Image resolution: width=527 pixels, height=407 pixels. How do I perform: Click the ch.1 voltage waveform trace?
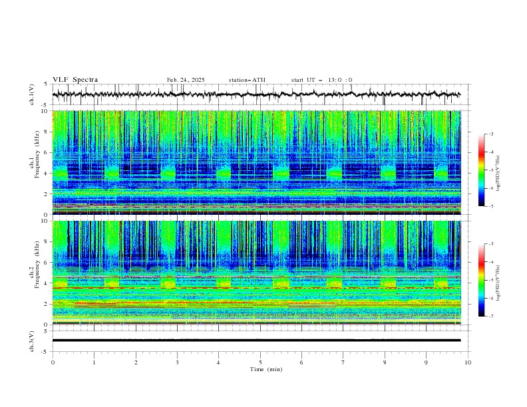click(x=256, y=94)
